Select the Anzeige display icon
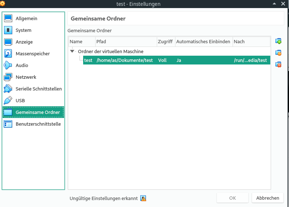The image size is (289, 207). pyautogui.click(x=8, y=42)
